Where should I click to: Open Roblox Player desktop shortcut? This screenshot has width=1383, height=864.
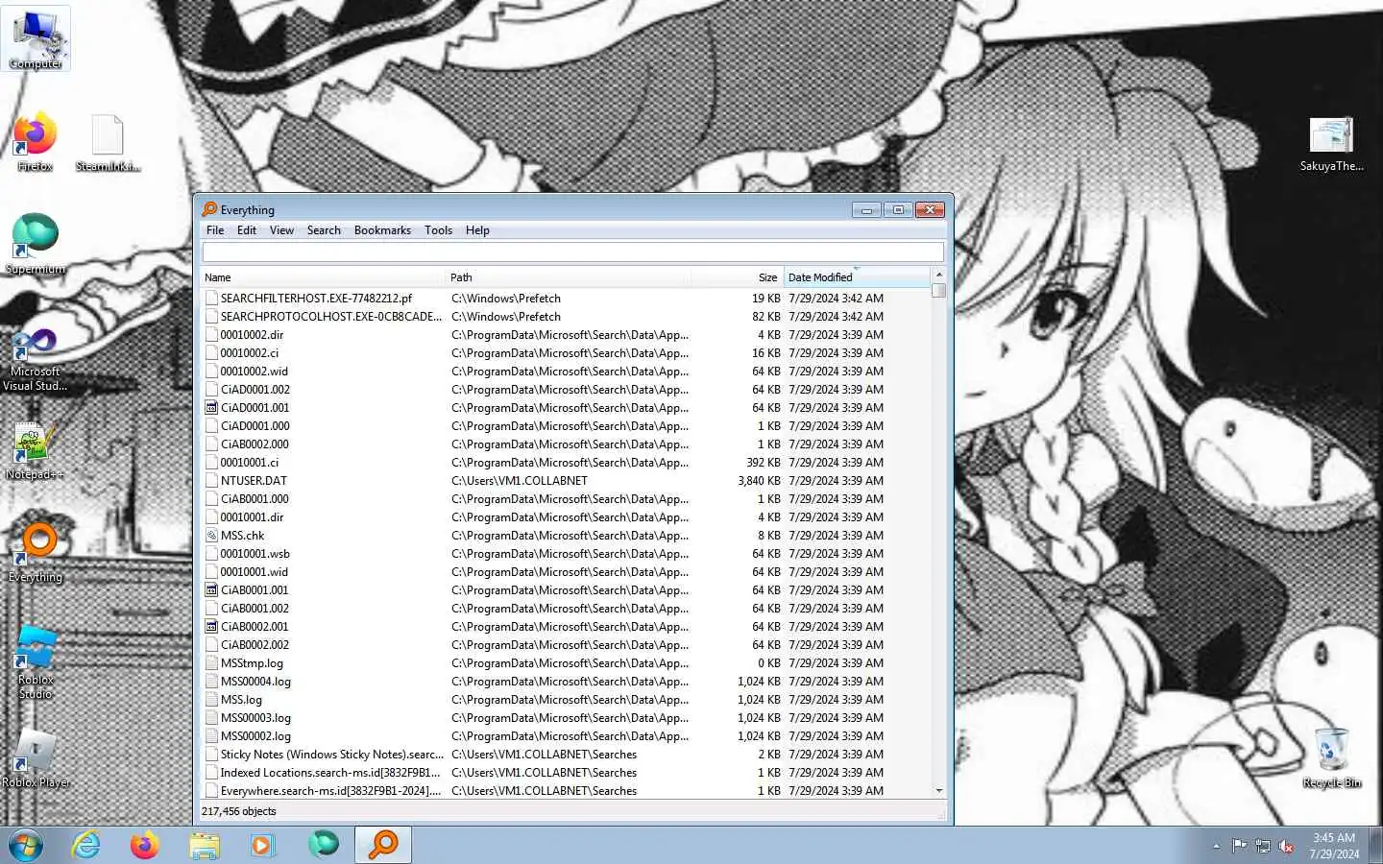click(x=36, y=758)
